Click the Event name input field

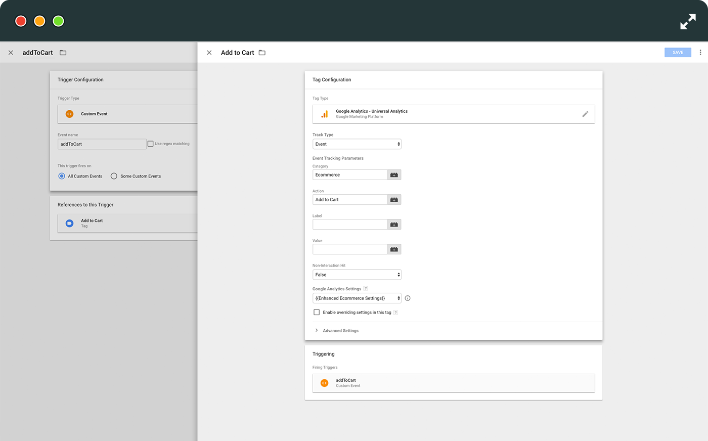(x=102, y=144)
